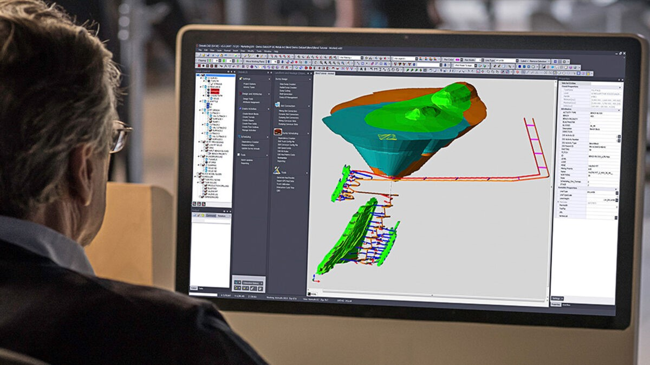Click the Slot Connection section icon
The image size is (650, 365).
tap(277, 105)
